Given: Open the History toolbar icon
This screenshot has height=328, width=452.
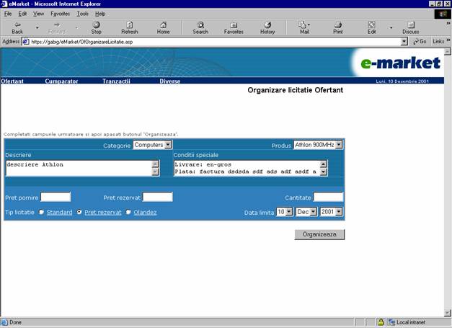Looking at the screenshot, I should (x=267, y=25).
